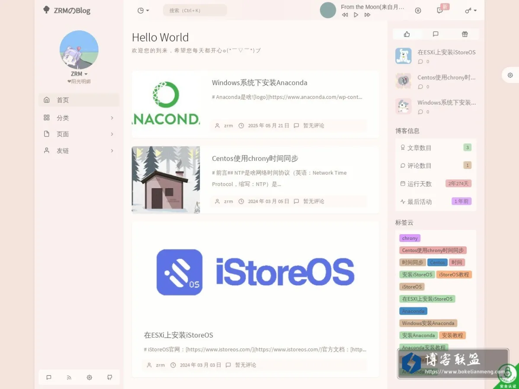Screen dimensions: 519x389
Task: Open sidebar item Centos使用chrony时…
Action: (446, 77)
